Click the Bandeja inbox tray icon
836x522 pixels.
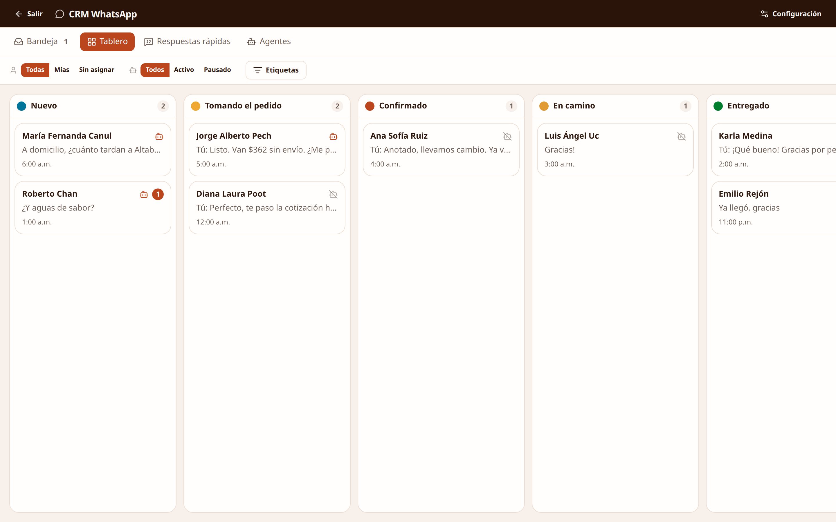[18, 42]
